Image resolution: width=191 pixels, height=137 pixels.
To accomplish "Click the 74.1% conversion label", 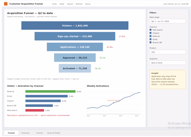I will pyautogui.click(x=98, y=69).
